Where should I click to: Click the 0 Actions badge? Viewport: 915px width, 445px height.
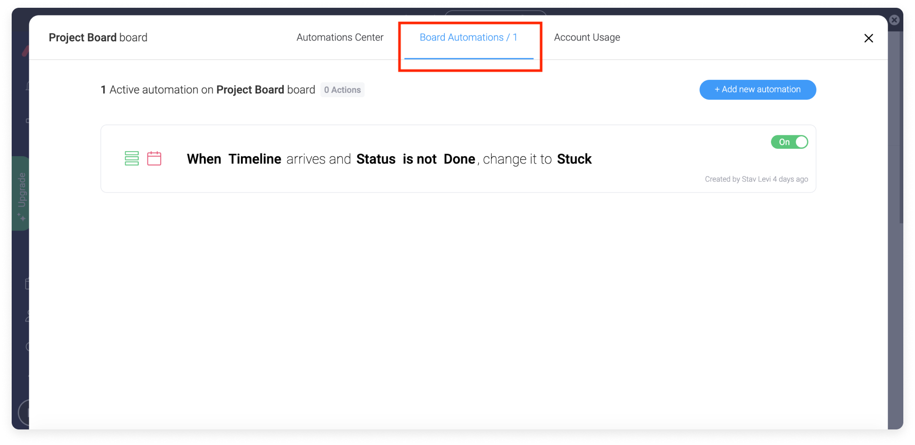coord(342,90)
